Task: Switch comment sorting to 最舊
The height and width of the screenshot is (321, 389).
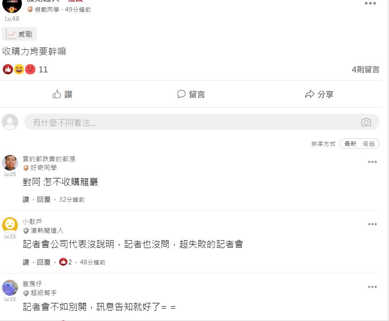Action: click(369, 144)
